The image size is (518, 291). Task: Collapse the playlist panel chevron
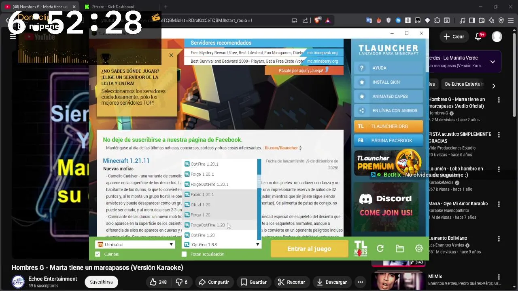click(493, 62)
